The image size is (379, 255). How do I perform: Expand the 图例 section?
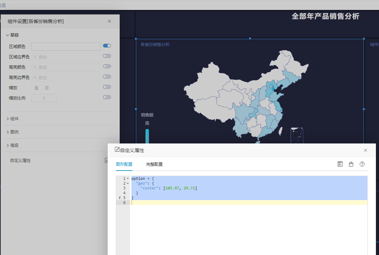point(13,132)
